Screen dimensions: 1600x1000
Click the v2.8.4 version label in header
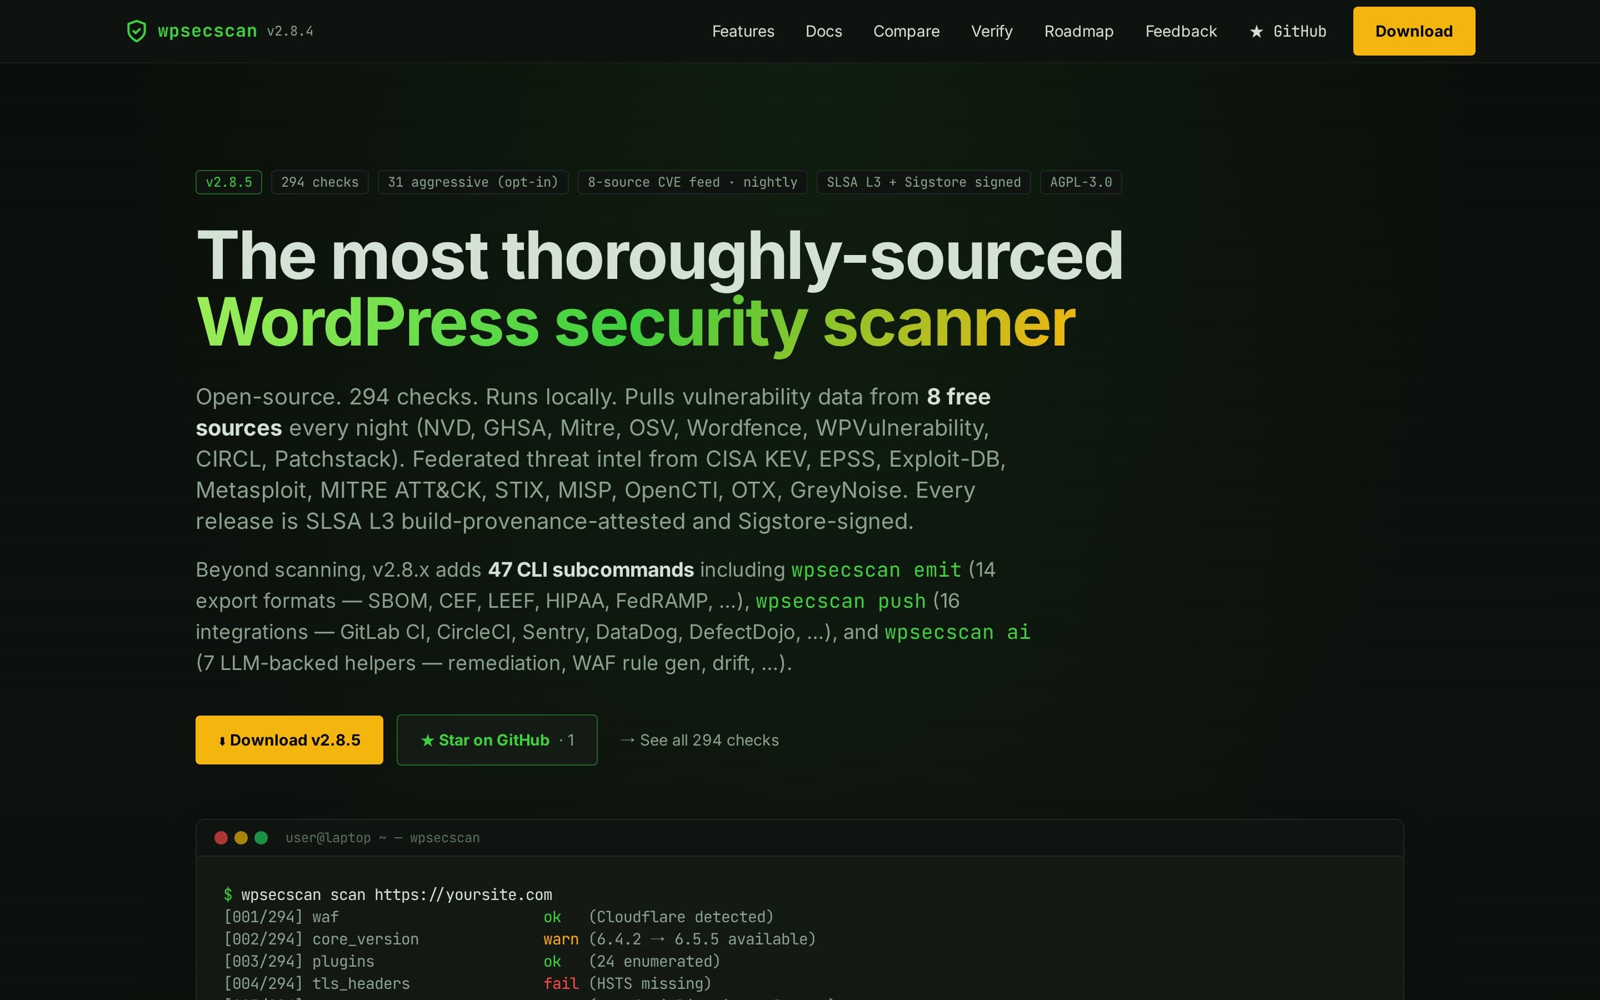[x=290, y=31]
